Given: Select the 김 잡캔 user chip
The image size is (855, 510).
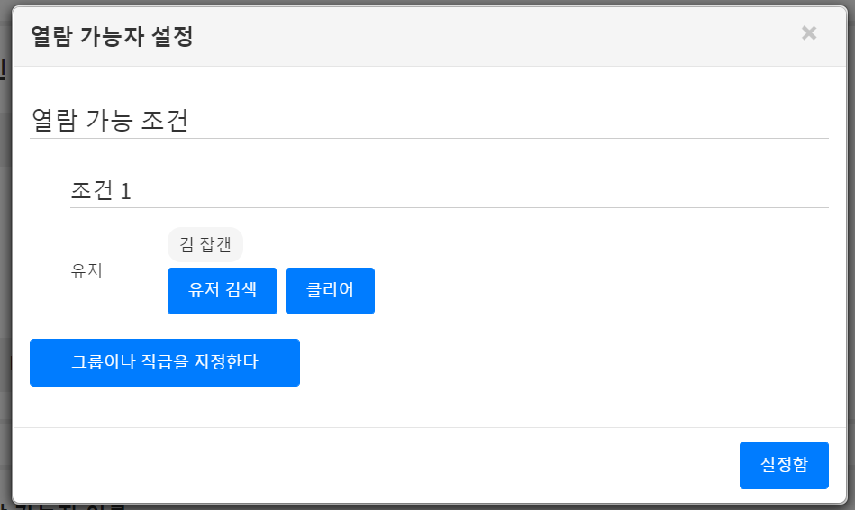Looking at the screenshot, I should click(205, 244).
